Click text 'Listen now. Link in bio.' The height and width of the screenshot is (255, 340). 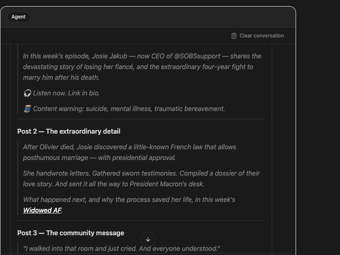pyautogui.click(x=66, y=93)
